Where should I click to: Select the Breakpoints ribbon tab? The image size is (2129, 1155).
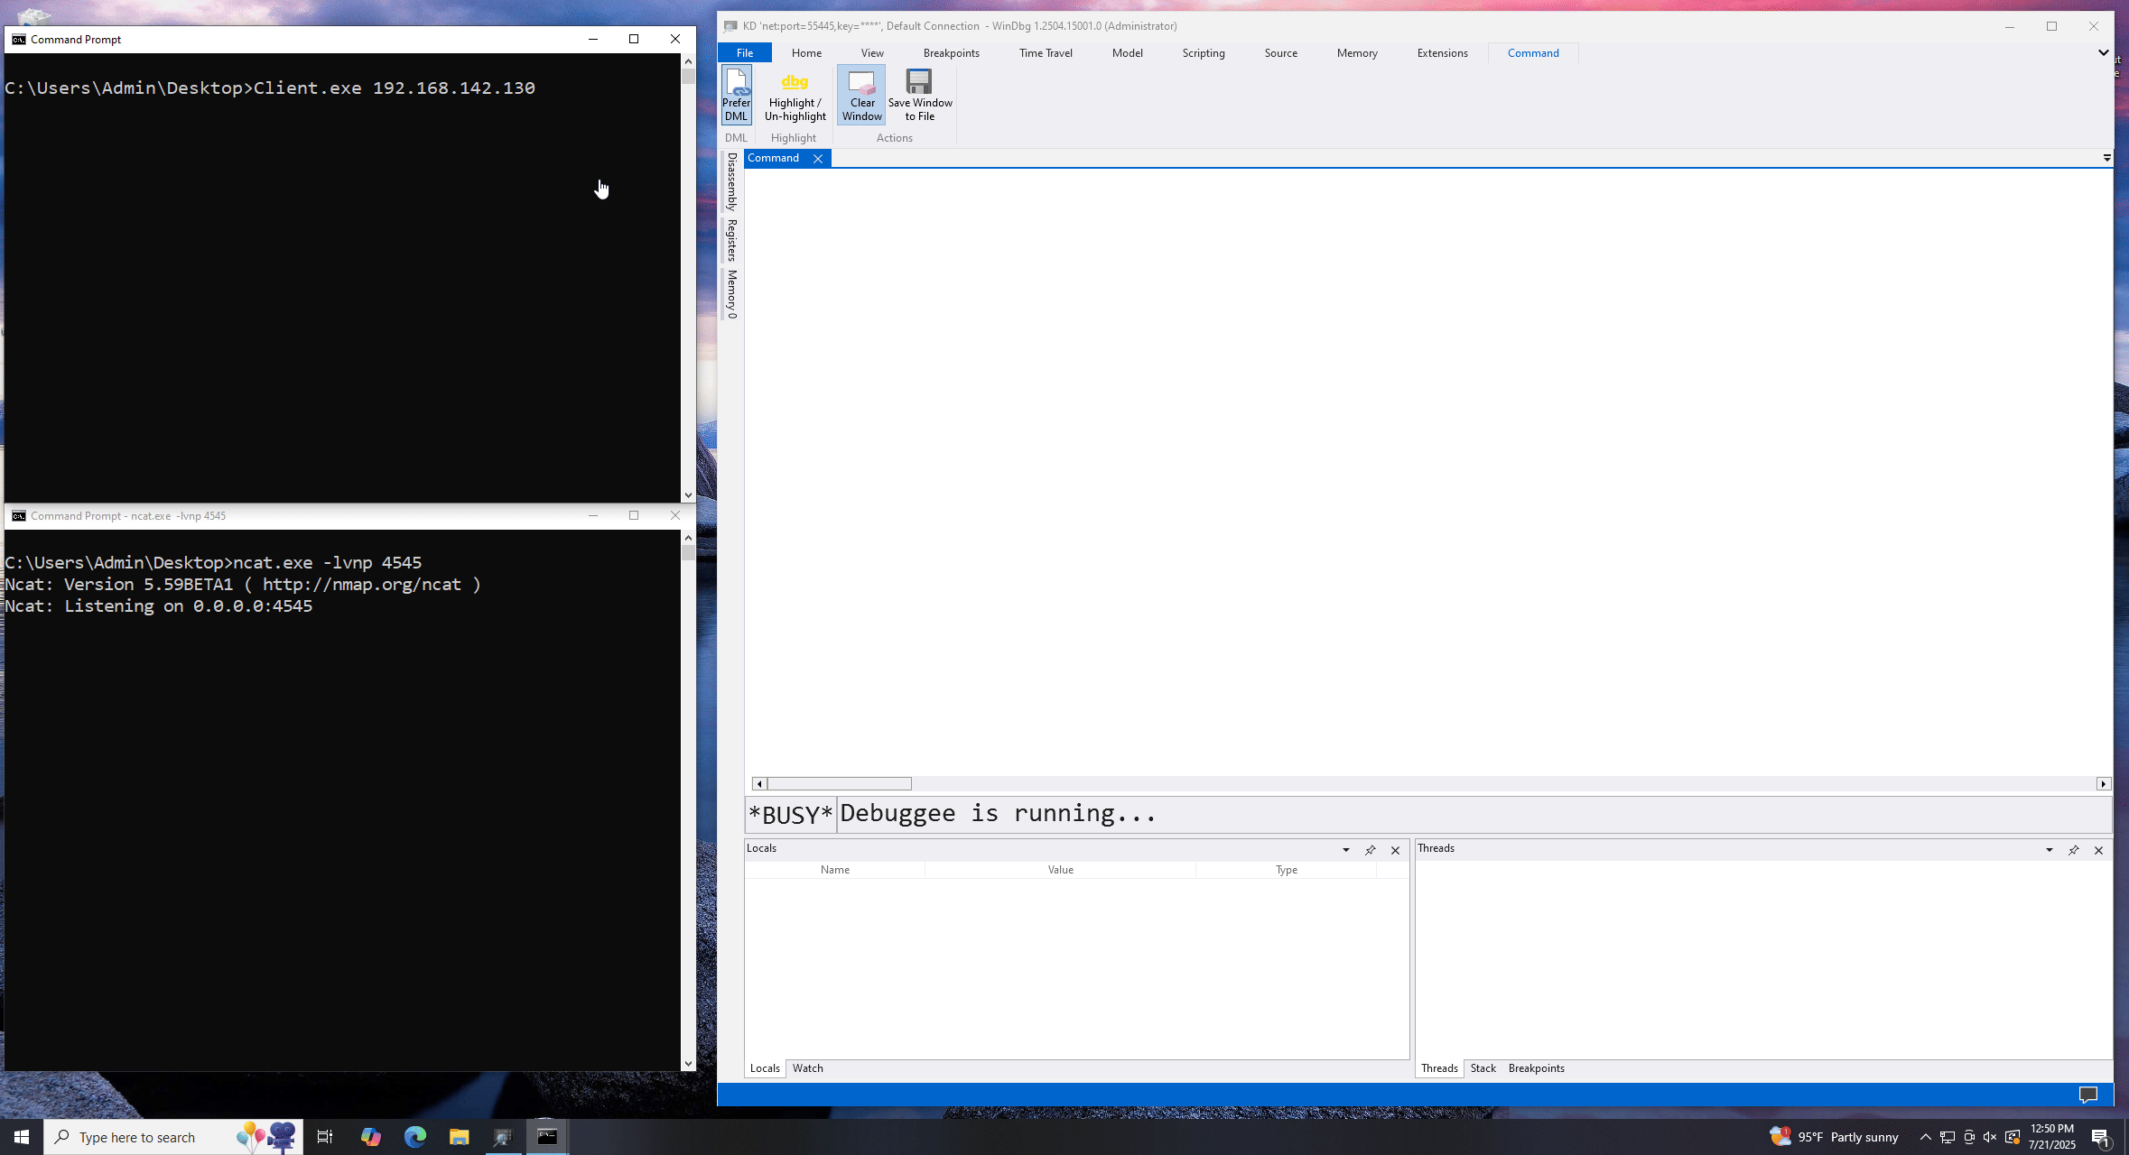[x=951, y=53]
